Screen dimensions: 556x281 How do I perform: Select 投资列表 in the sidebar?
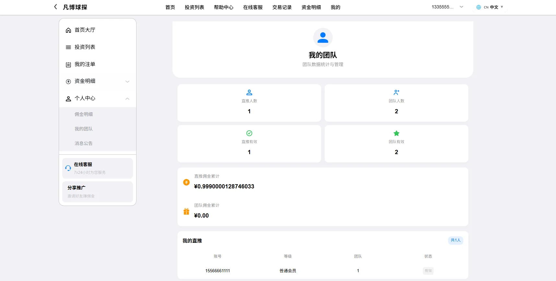(x=98, y=47)
